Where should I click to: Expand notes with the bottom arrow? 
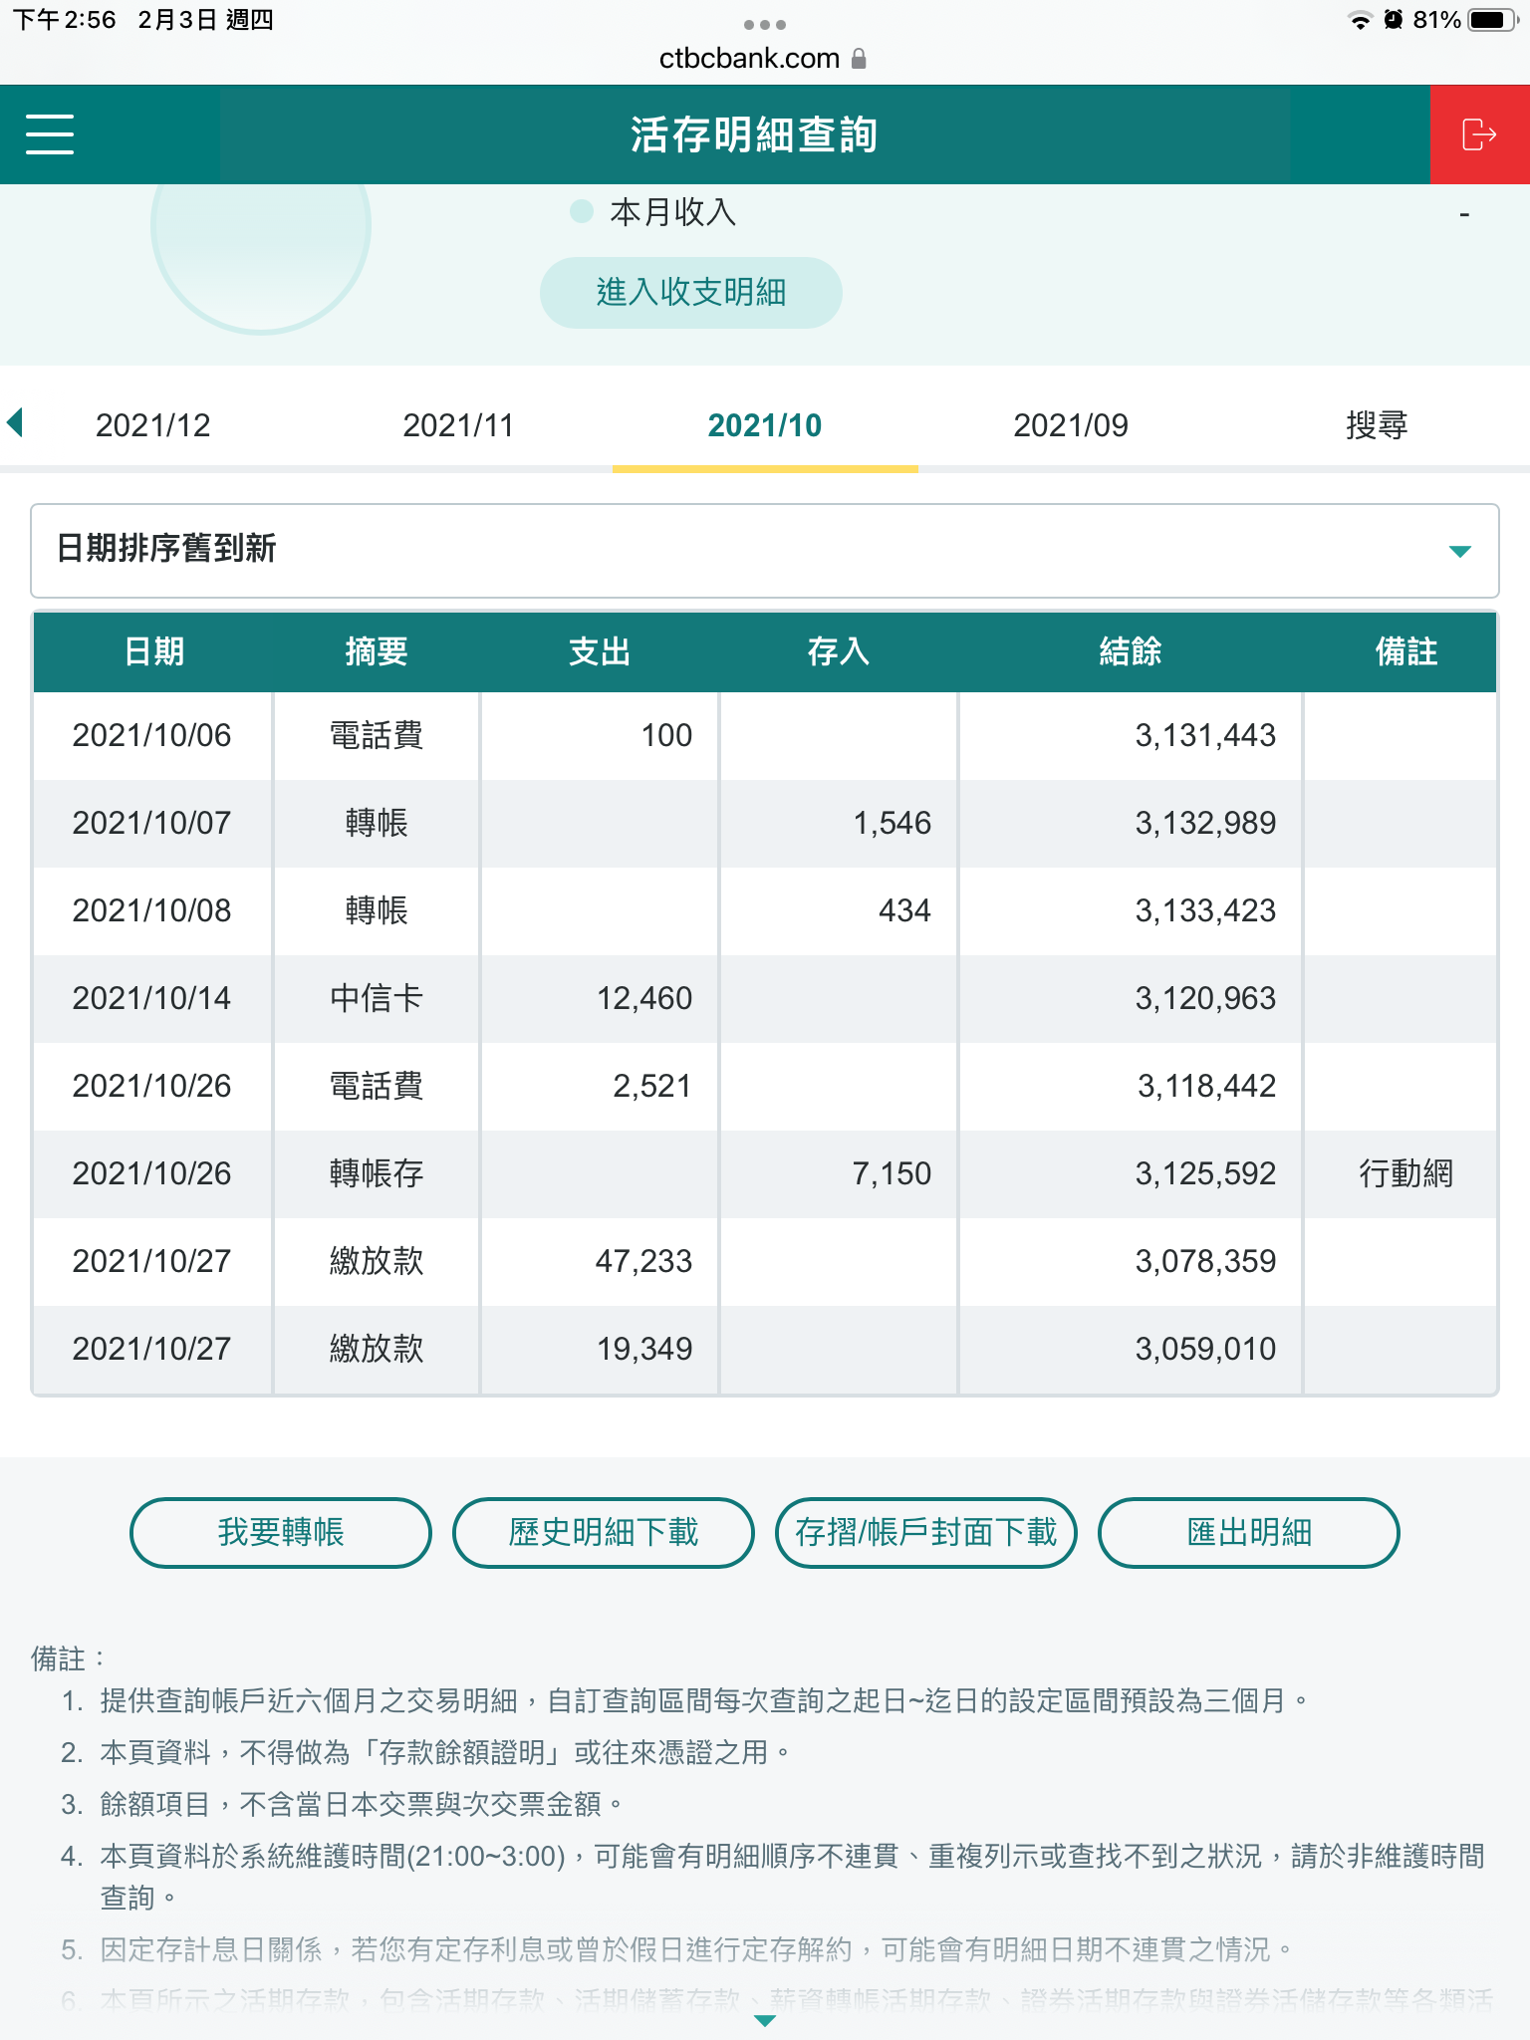coord(764,2021)
